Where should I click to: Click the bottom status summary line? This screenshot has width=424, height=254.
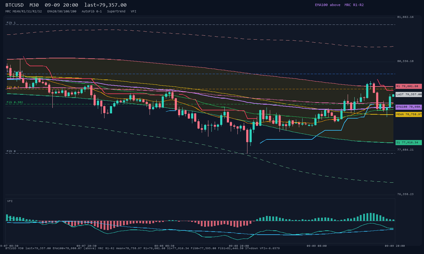143,248
